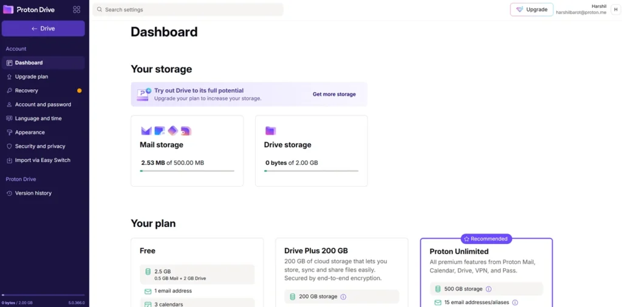Click the storage promo banner icon
The image size is (622, 307).
[143, 94]
